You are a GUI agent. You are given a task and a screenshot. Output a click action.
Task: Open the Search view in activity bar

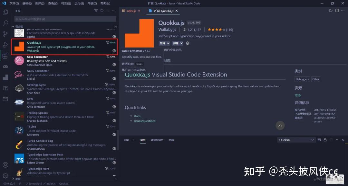point(5,23)
